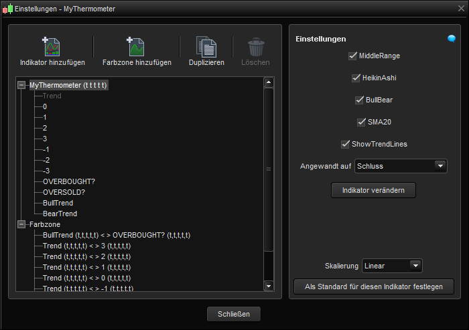Screen dimensions: 469x330
Task: Click Als Standard für diesen Indikator festlegen
Action: tap(374, 287)
